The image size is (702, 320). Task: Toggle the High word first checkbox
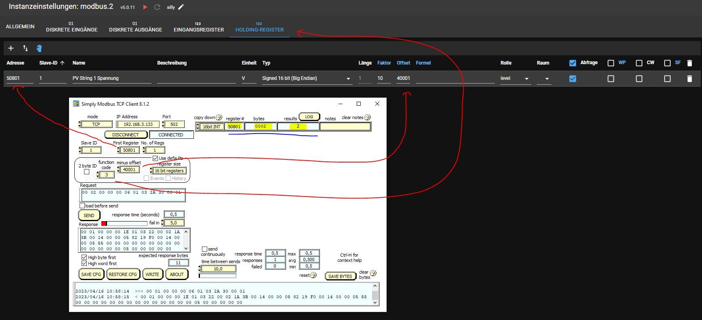84,264
